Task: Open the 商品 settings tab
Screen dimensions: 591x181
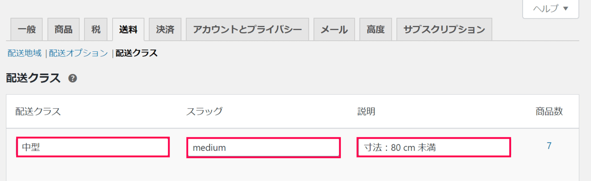Action: [63, 30]
